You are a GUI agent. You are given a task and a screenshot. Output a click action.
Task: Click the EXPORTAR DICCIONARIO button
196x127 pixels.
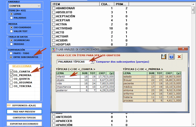[24, 124]
